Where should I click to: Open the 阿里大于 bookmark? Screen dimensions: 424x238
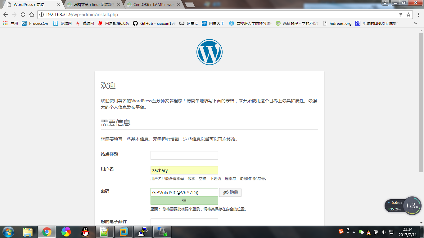click(x=213, y=23)
